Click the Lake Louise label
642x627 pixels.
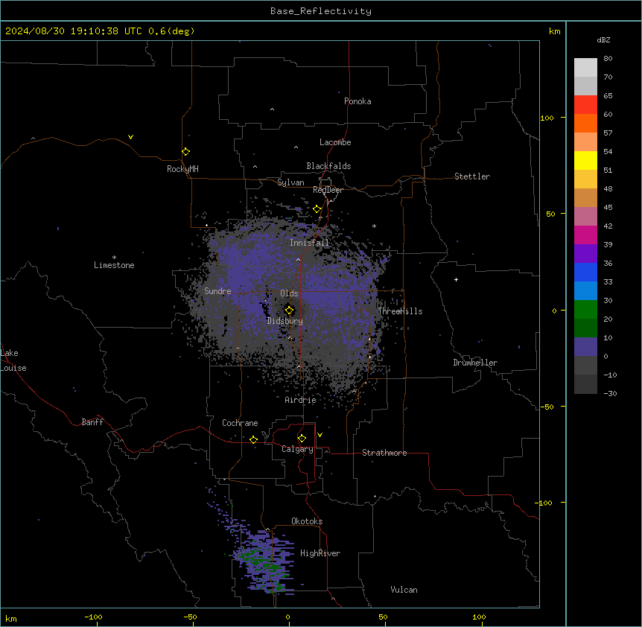[13, 360]
